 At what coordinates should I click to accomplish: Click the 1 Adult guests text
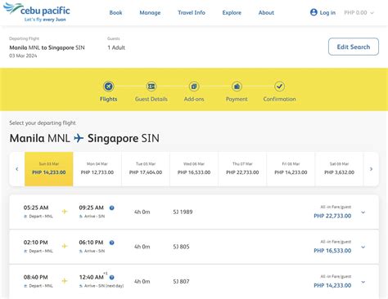(x=116, y=47)
